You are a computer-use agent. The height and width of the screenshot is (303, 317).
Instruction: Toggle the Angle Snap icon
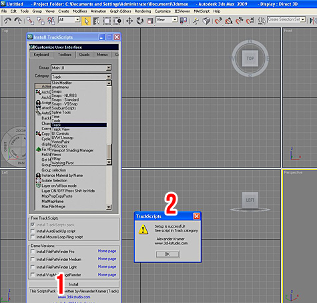click(x=229, y=21)
